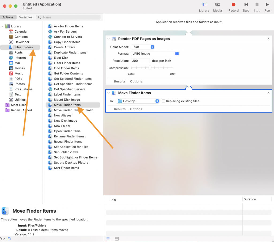The height and width of the screenshot is (242, 274).
Task: Select Developer category in library
Action: click(x=22, y=42)
